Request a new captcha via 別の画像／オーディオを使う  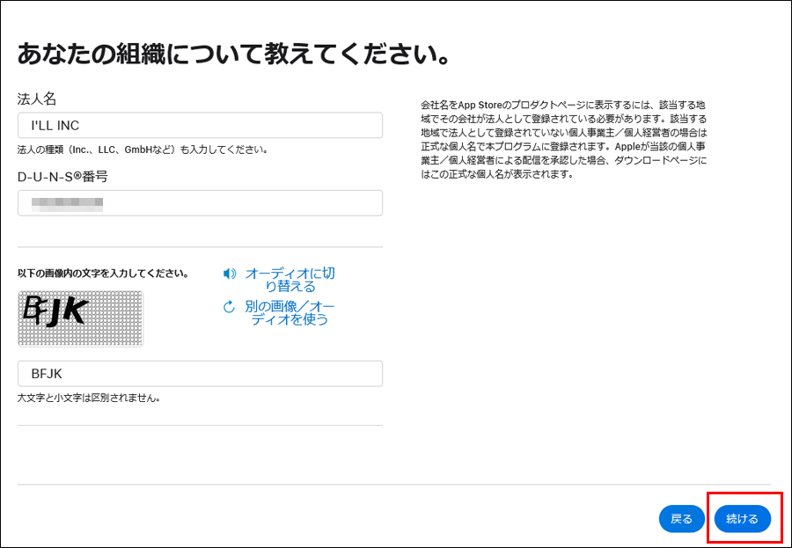point(290,312)
